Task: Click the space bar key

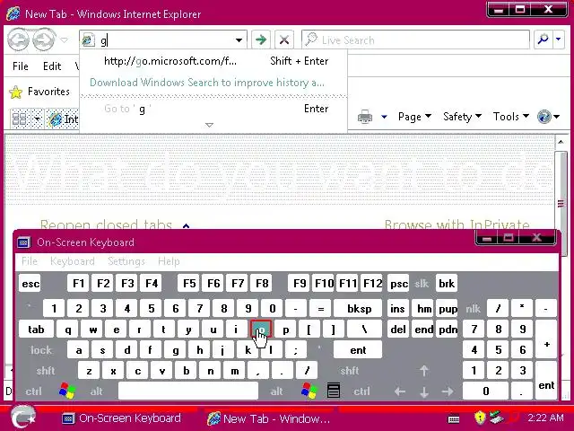Action: (188, 391)
